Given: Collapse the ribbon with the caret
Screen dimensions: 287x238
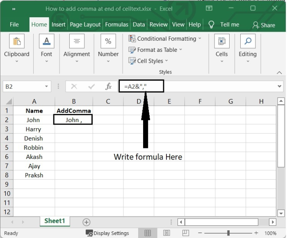Looking at the screenshot, I should (x=279, y=73).
